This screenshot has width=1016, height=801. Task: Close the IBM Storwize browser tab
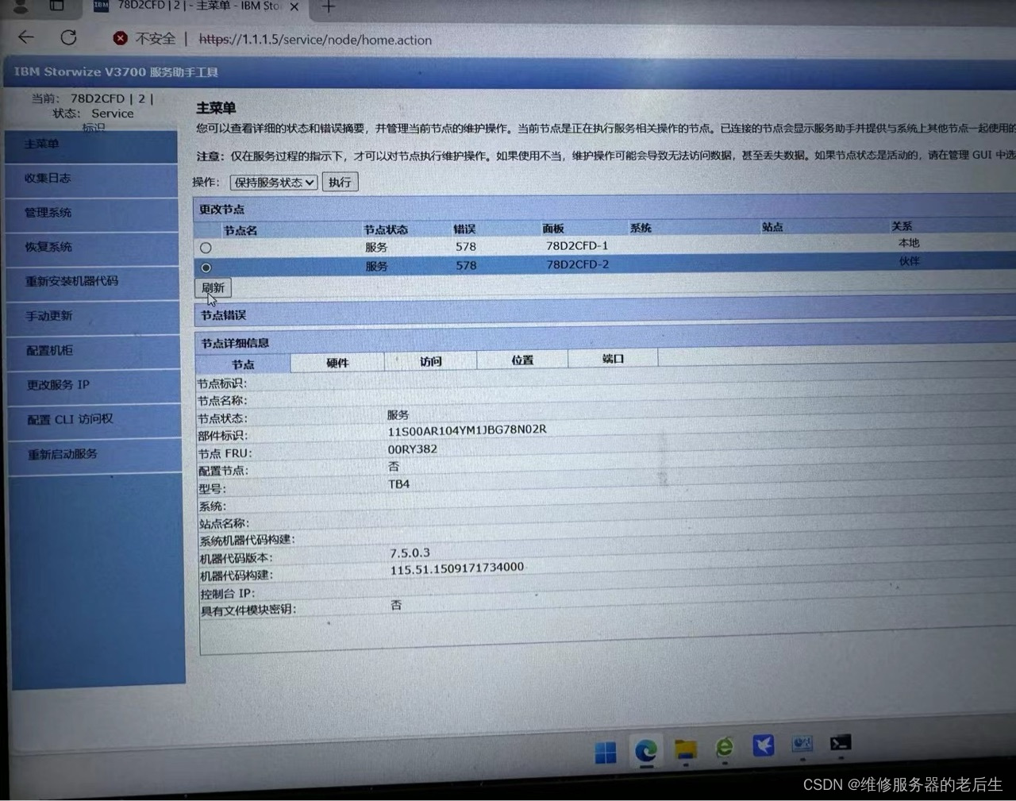pos(294,6)
